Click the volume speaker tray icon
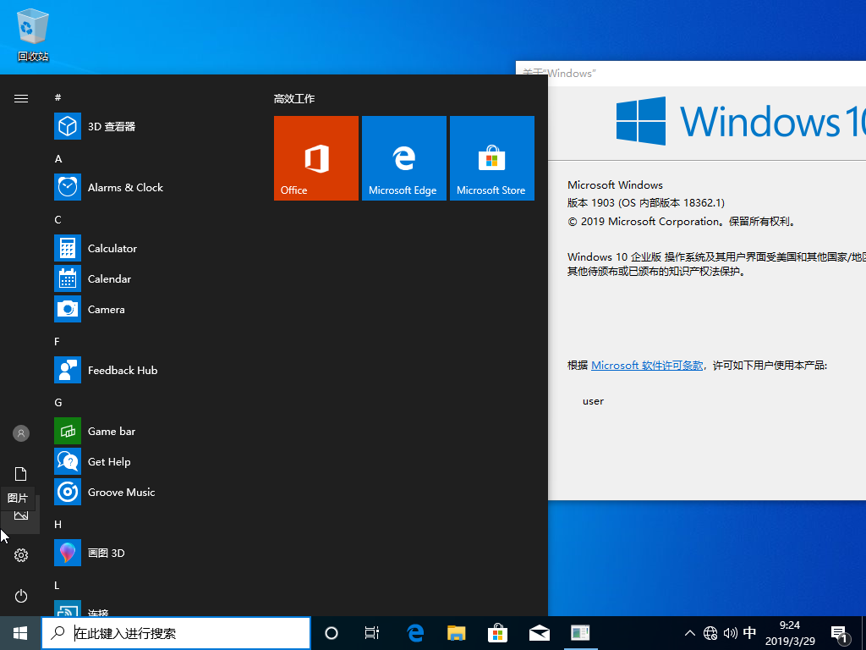This screenshot has width=866, height=650. 730,633
